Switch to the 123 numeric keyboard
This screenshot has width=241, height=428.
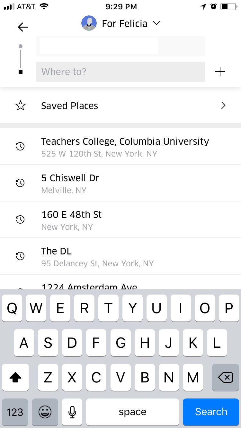[x=15, y=412]
